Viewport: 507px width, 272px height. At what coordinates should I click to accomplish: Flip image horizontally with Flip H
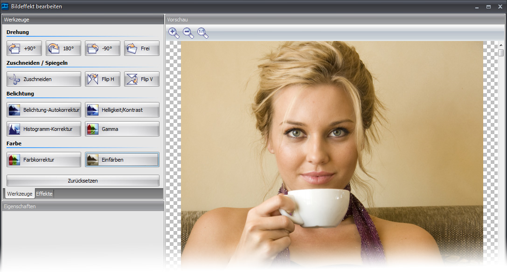pos(103,79)
